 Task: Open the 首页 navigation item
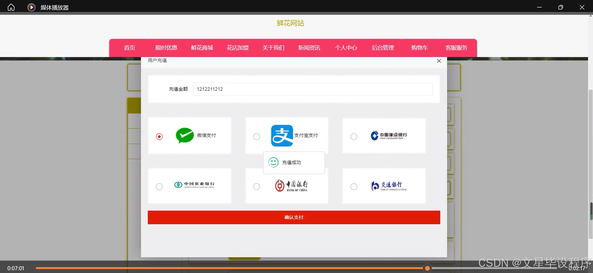[x=129, y=48]
